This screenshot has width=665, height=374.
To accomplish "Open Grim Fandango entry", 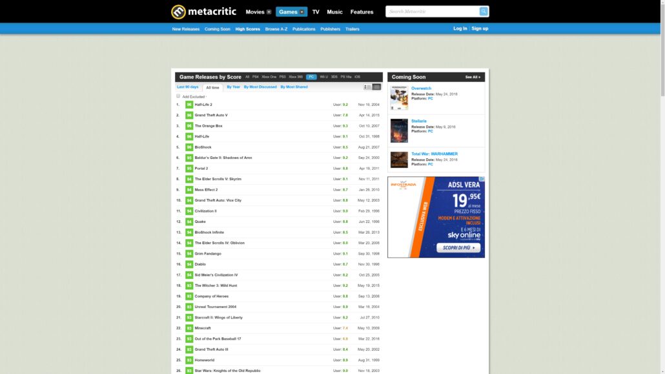I will [x=208, y=253].
